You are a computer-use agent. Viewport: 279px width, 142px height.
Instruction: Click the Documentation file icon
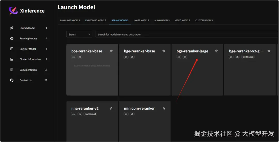(12, 70)
